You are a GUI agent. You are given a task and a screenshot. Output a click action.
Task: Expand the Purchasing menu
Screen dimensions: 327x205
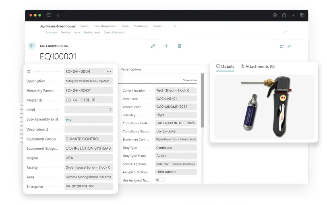141,26
